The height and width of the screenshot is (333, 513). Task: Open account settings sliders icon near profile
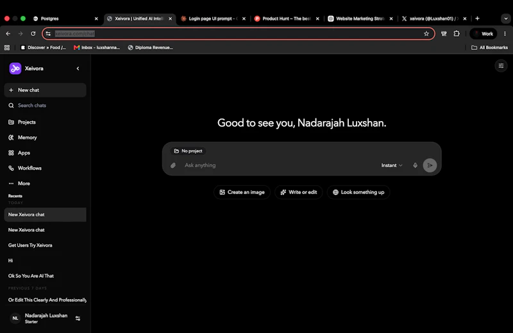click(78, 318)
